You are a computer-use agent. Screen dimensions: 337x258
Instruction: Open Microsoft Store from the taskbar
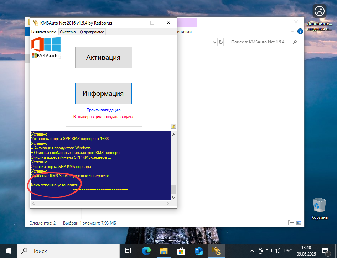181,251
